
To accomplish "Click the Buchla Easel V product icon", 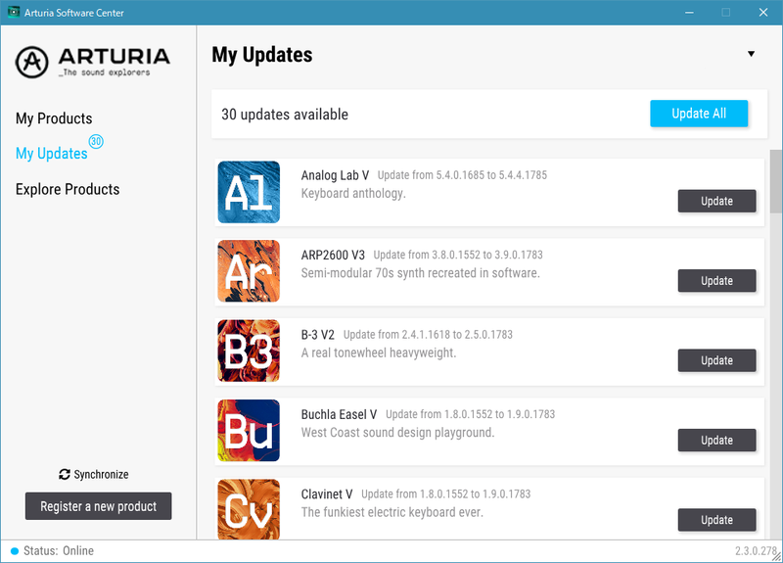I will (249, 430).
